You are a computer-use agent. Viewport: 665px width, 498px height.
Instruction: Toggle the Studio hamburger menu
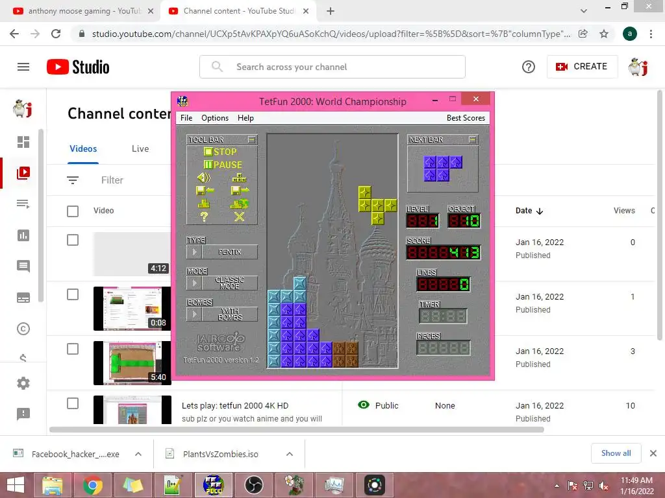(x=23, y=67)
